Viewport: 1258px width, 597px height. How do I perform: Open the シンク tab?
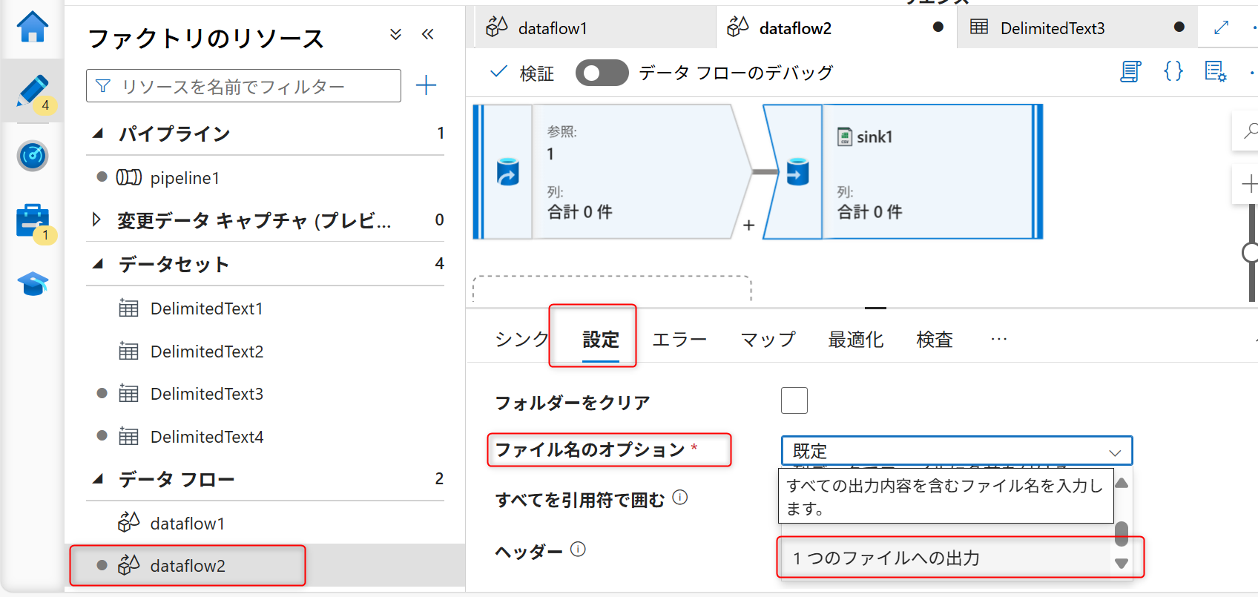click(522, 340)
